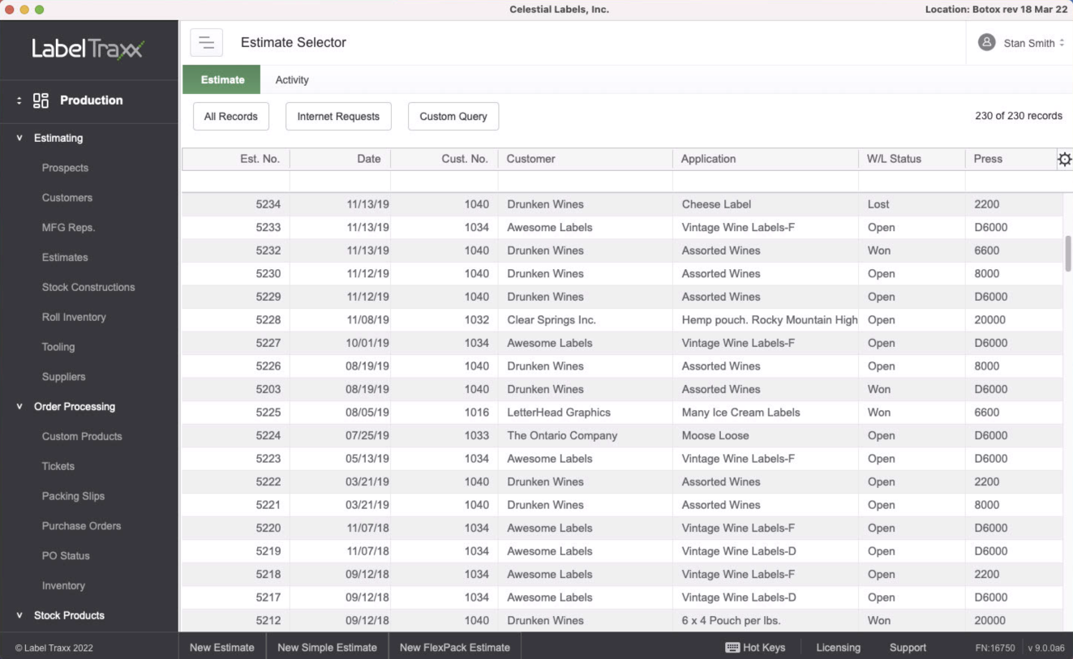
Task: Open Packing Slips in the sidebar
Action: click(73, 496)
